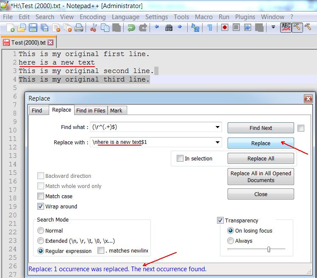Select the Test (2000).txt document tab
This screenshot has height=278, width=317.
coord(28,42)
